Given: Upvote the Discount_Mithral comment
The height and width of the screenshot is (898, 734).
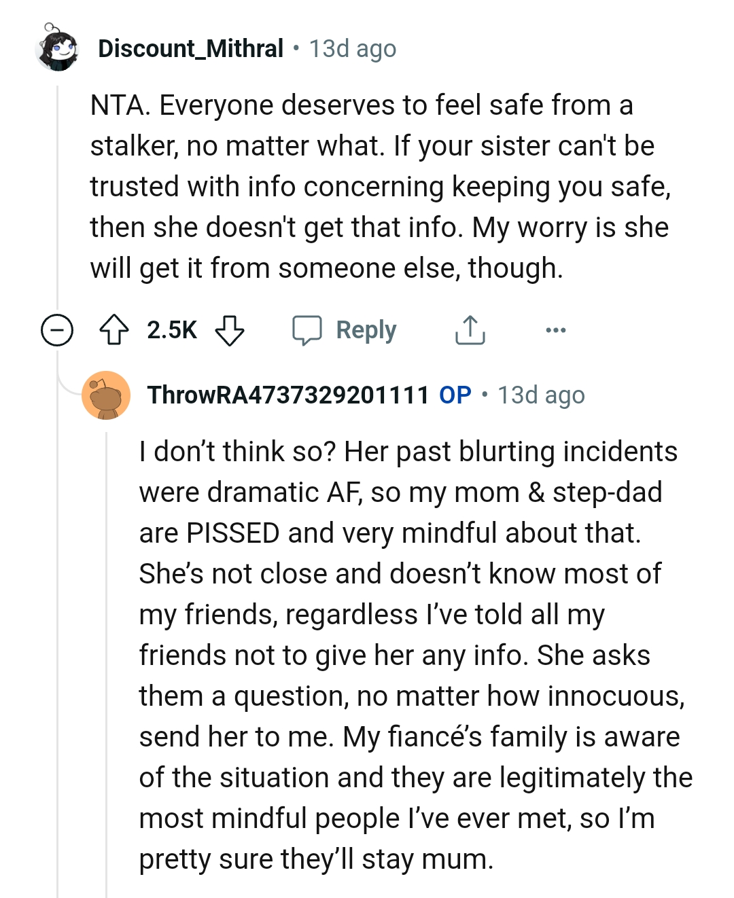Looking at the screenshot, I should pyautogui.click(x=114, y=330).
